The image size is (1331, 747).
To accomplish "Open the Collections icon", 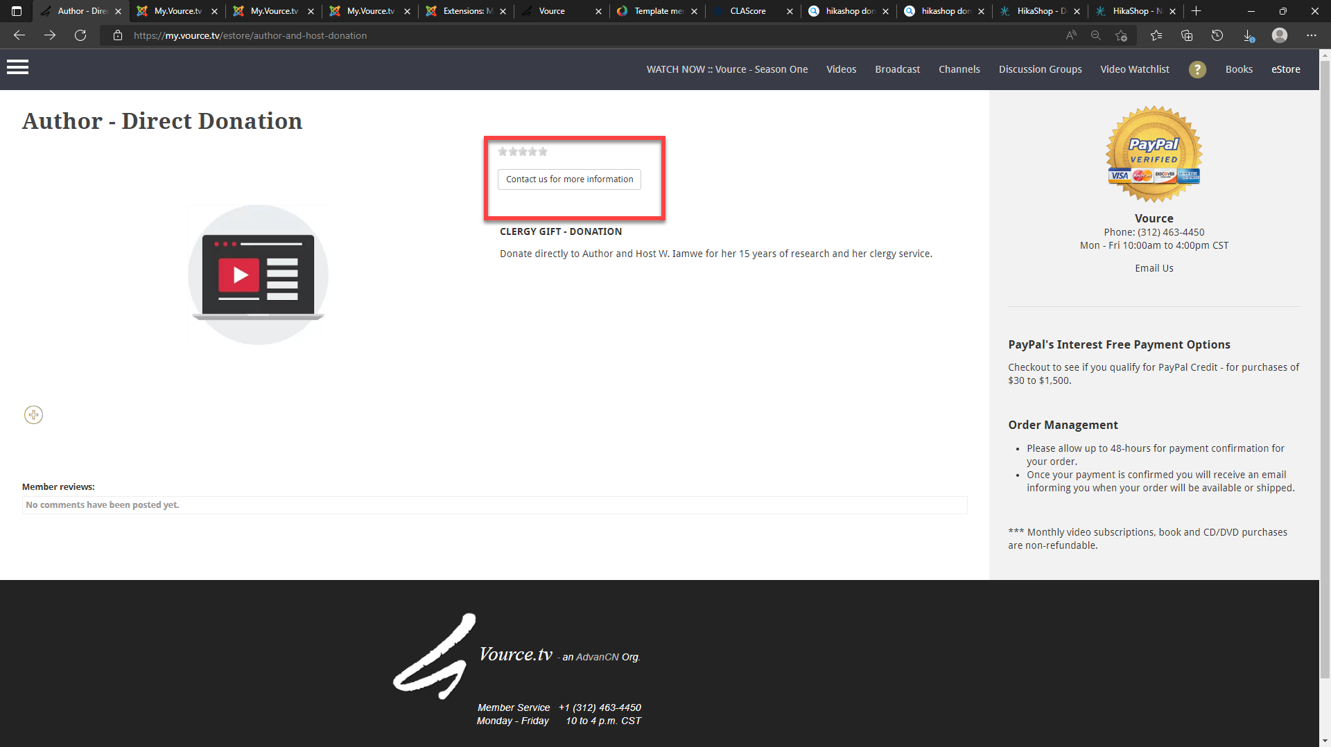I will click(1187, 35).
